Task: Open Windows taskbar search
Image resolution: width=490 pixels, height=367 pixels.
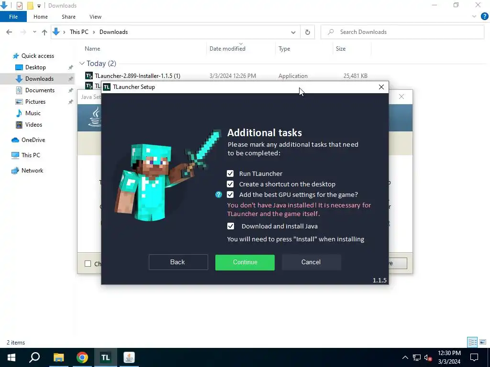Action: coord(34,357)
